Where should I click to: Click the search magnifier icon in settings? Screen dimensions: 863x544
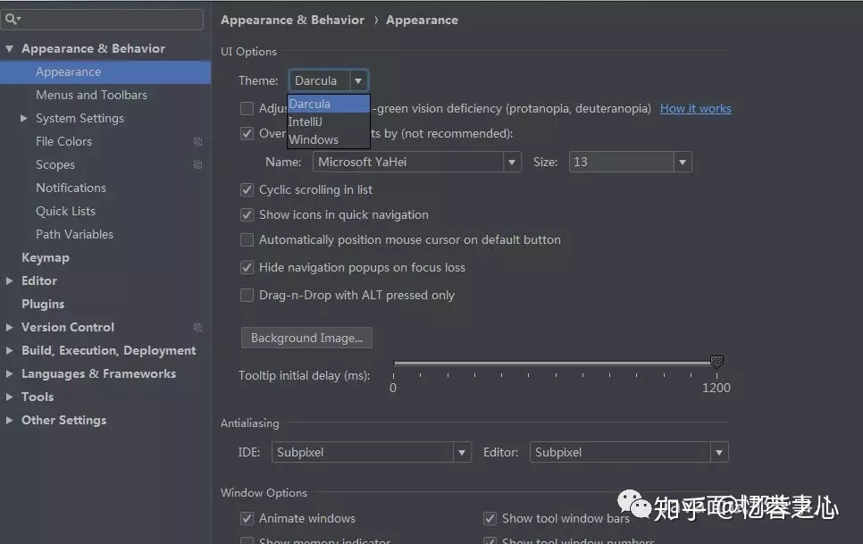tap(11, 20)
